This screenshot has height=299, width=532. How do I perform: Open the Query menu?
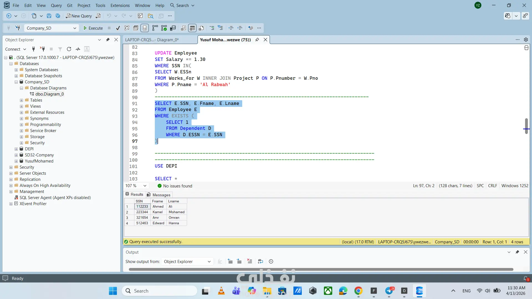pyautogui.click(x=56, y=5)
